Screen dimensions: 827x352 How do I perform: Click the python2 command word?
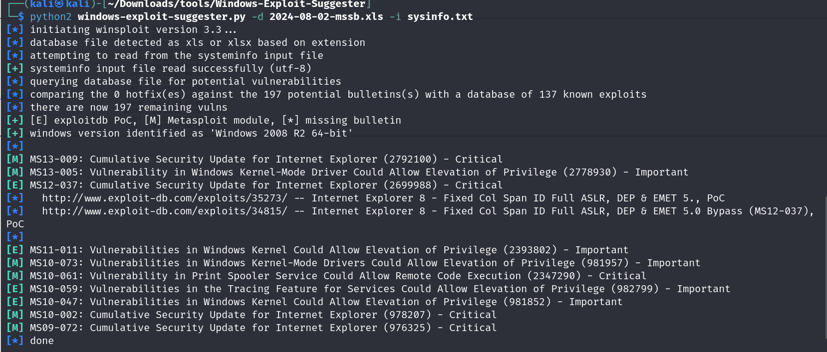coord(50,16)
